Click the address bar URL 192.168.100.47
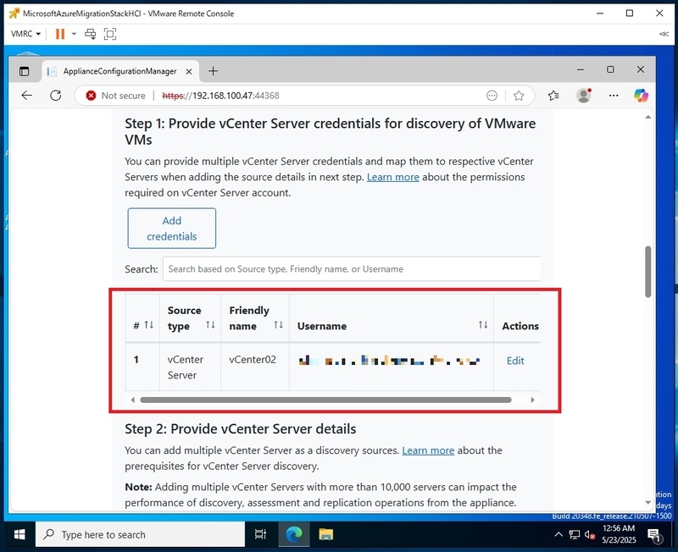Image resolution: width=678 pixels, height=552 pixels. click(x=220, y=96)
